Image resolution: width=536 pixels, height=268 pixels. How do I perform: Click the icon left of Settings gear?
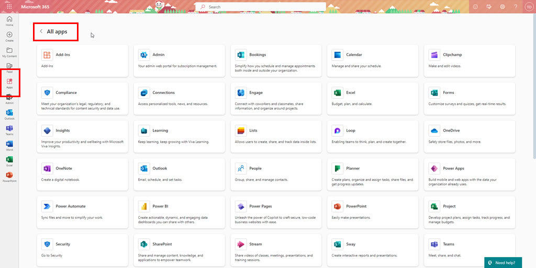[489, 6]
